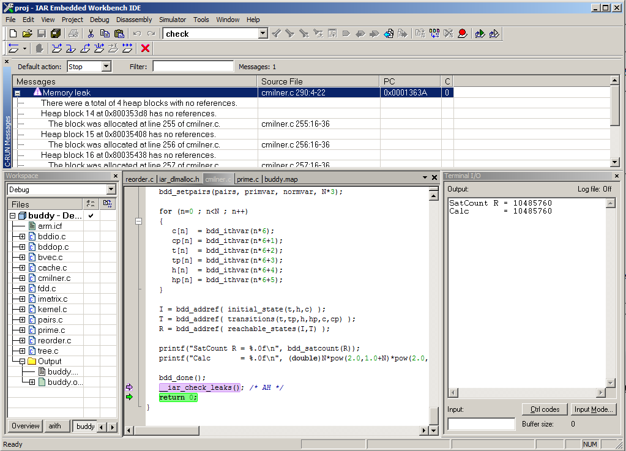Click the Print toolbar icon
Viewport: 626px width, 451px height.
pyautogui.click(x=73, y=33)
